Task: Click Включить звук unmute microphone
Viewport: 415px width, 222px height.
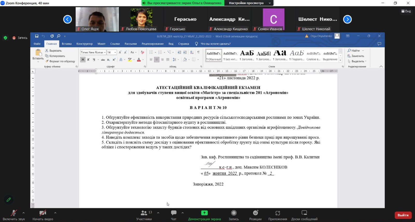Action: [14, 215]
